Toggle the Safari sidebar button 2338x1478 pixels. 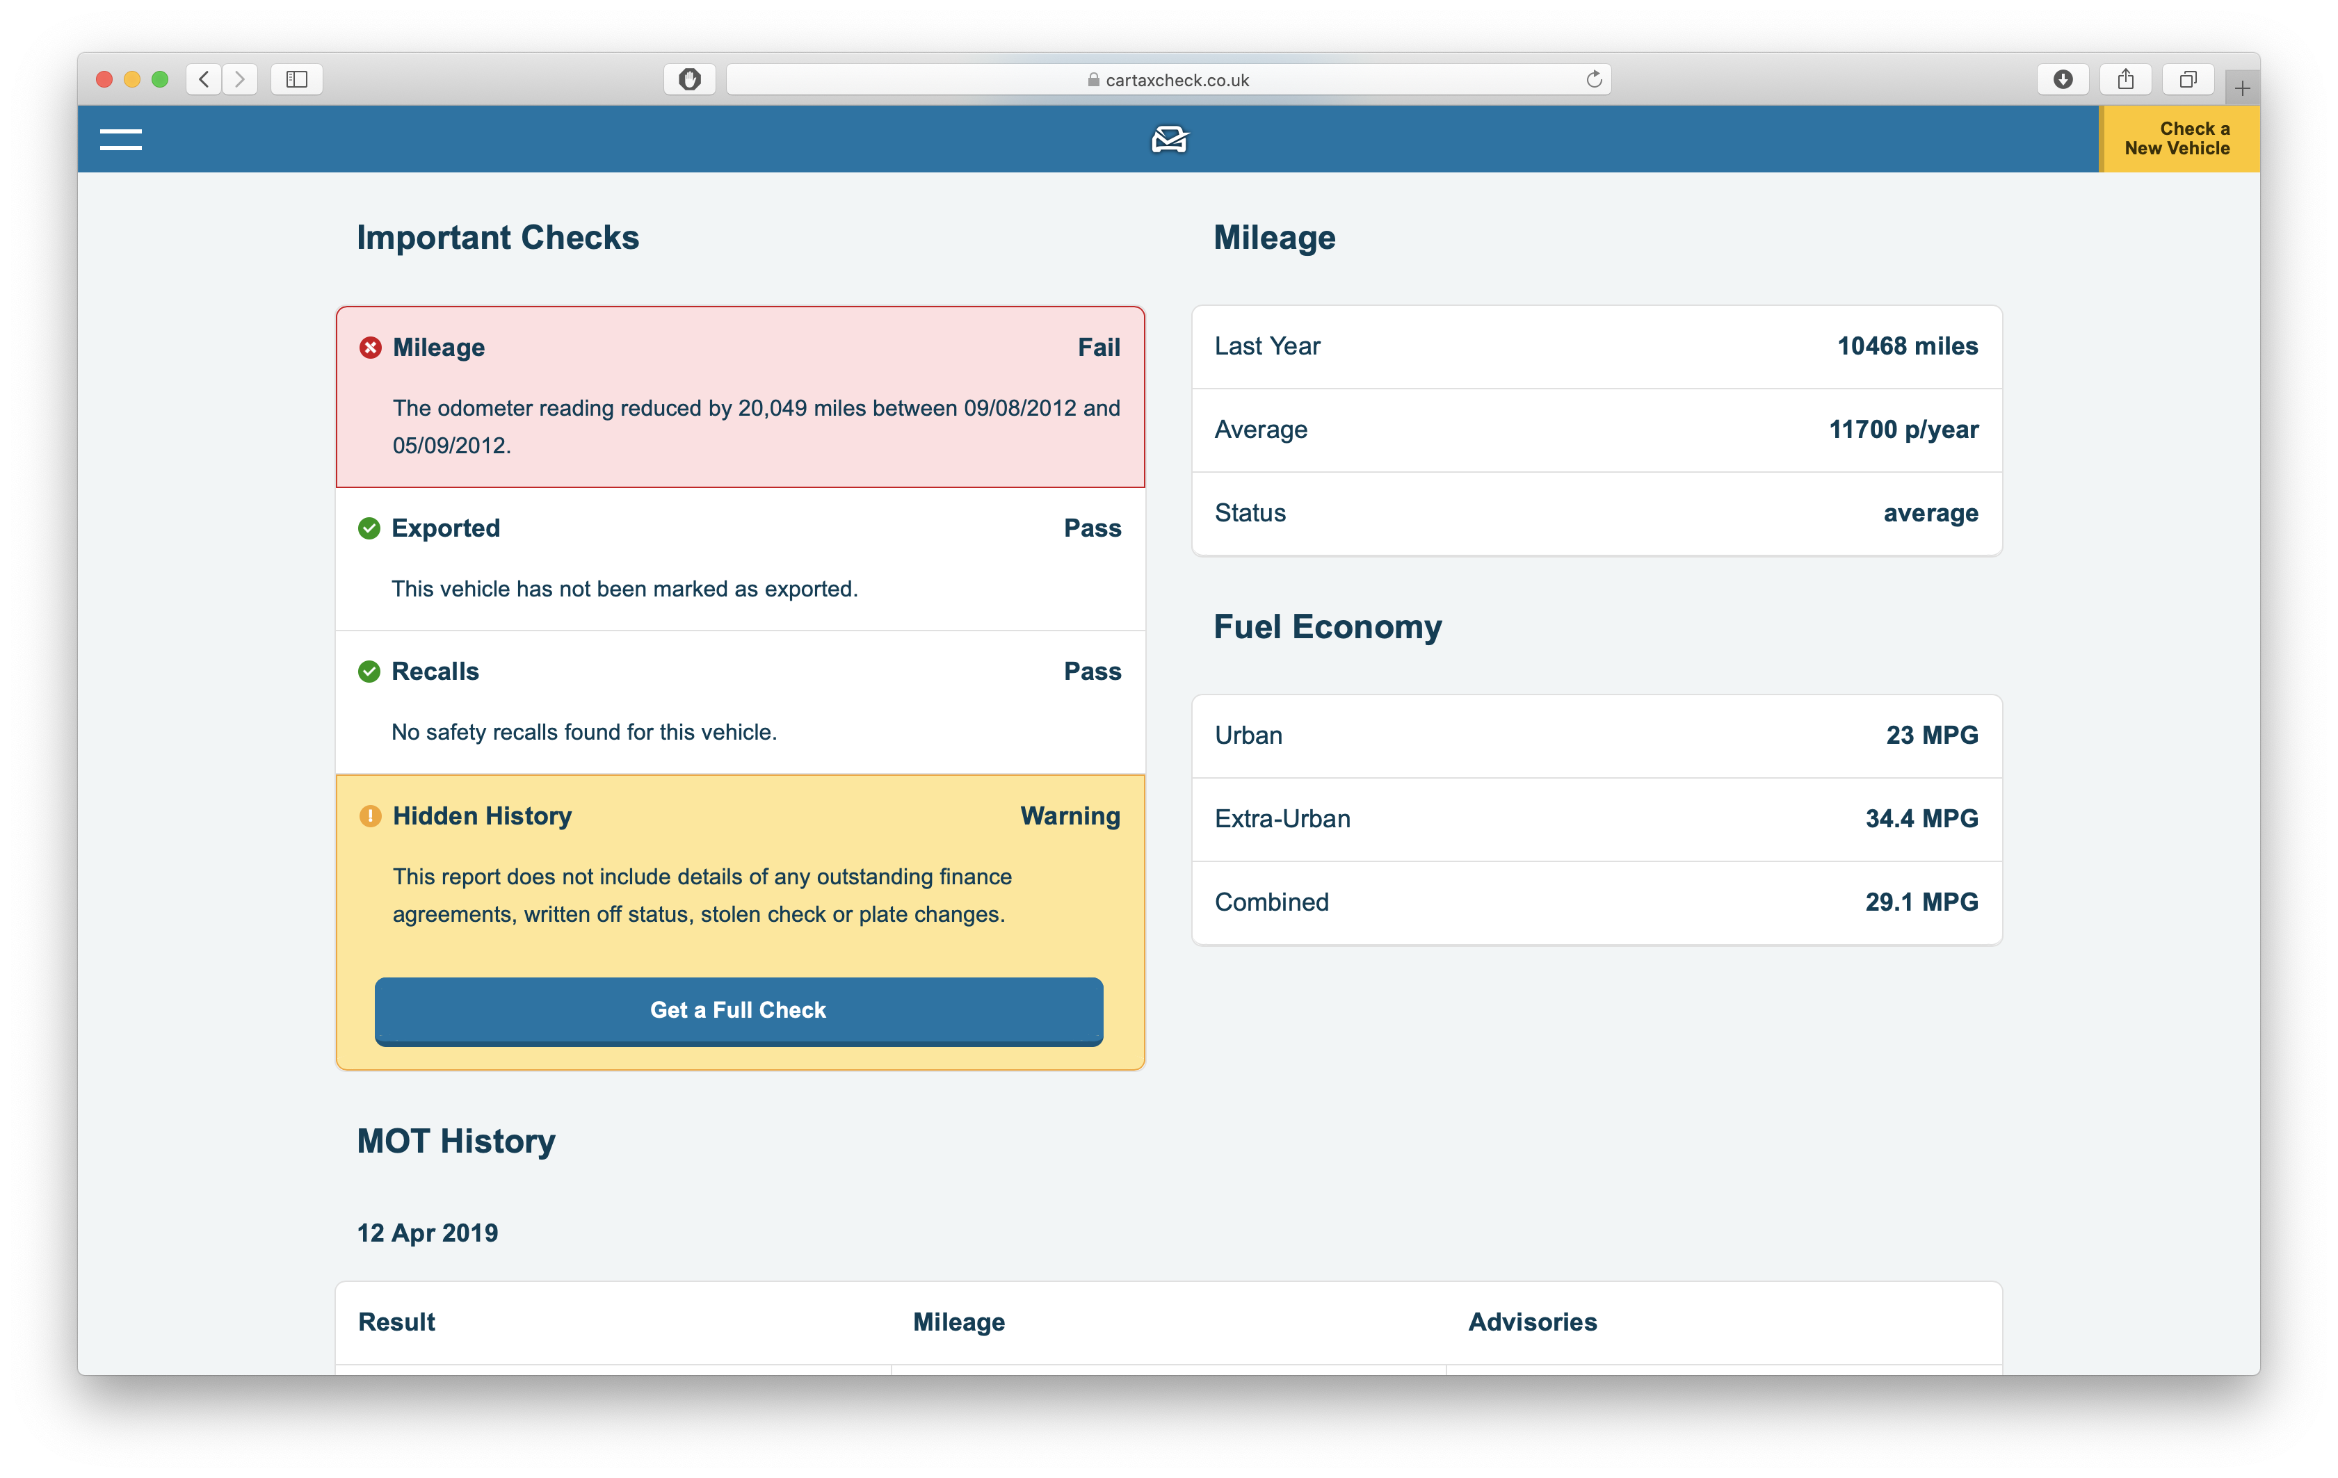coord(297,79)
